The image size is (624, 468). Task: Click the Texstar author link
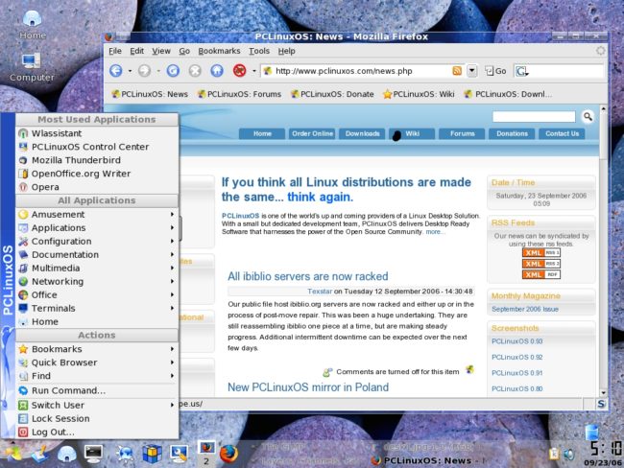click(320, 292)
